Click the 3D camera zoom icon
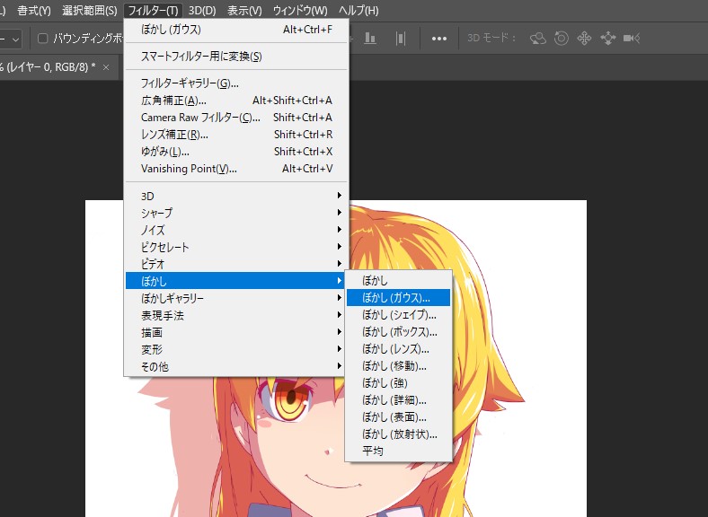Viewport: 708px width, 517px height. pyautogui.click(x=632, y=39)
